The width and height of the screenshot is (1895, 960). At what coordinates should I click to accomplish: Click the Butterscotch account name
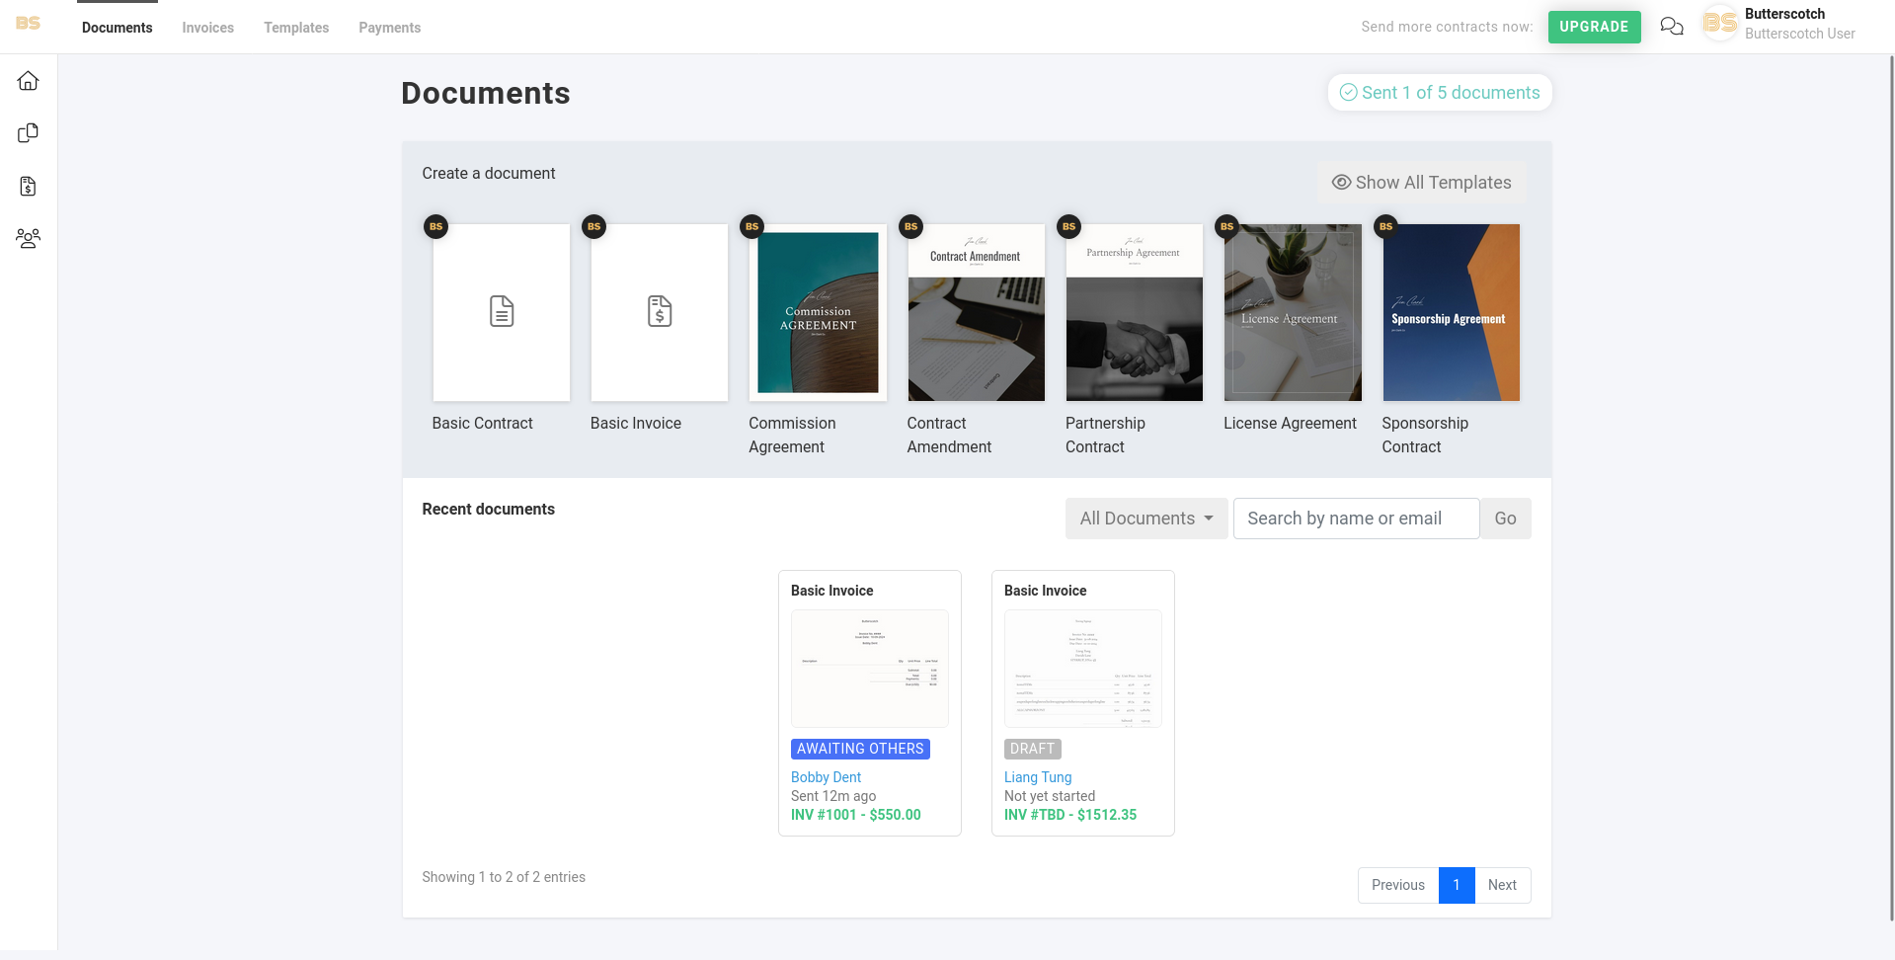[x=1784, y=14]
